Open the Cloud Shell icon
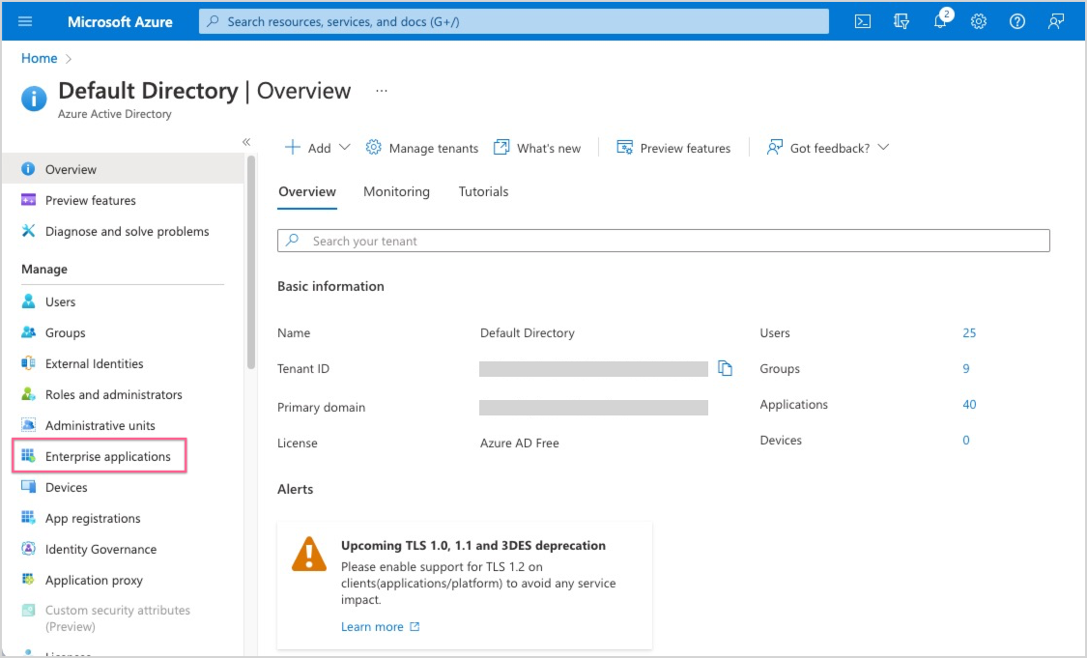This screenshot has width=1087, height=658. coord(863,21)
